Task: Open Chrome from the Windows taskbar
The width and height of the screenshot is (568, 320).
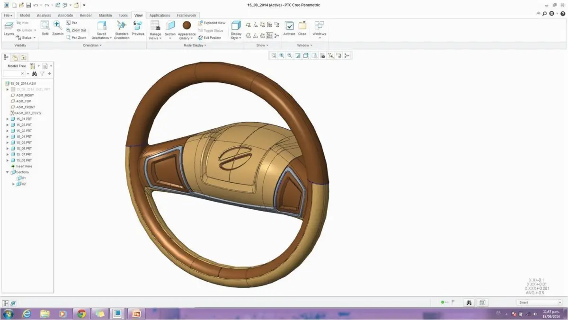Action: (81, 313)
